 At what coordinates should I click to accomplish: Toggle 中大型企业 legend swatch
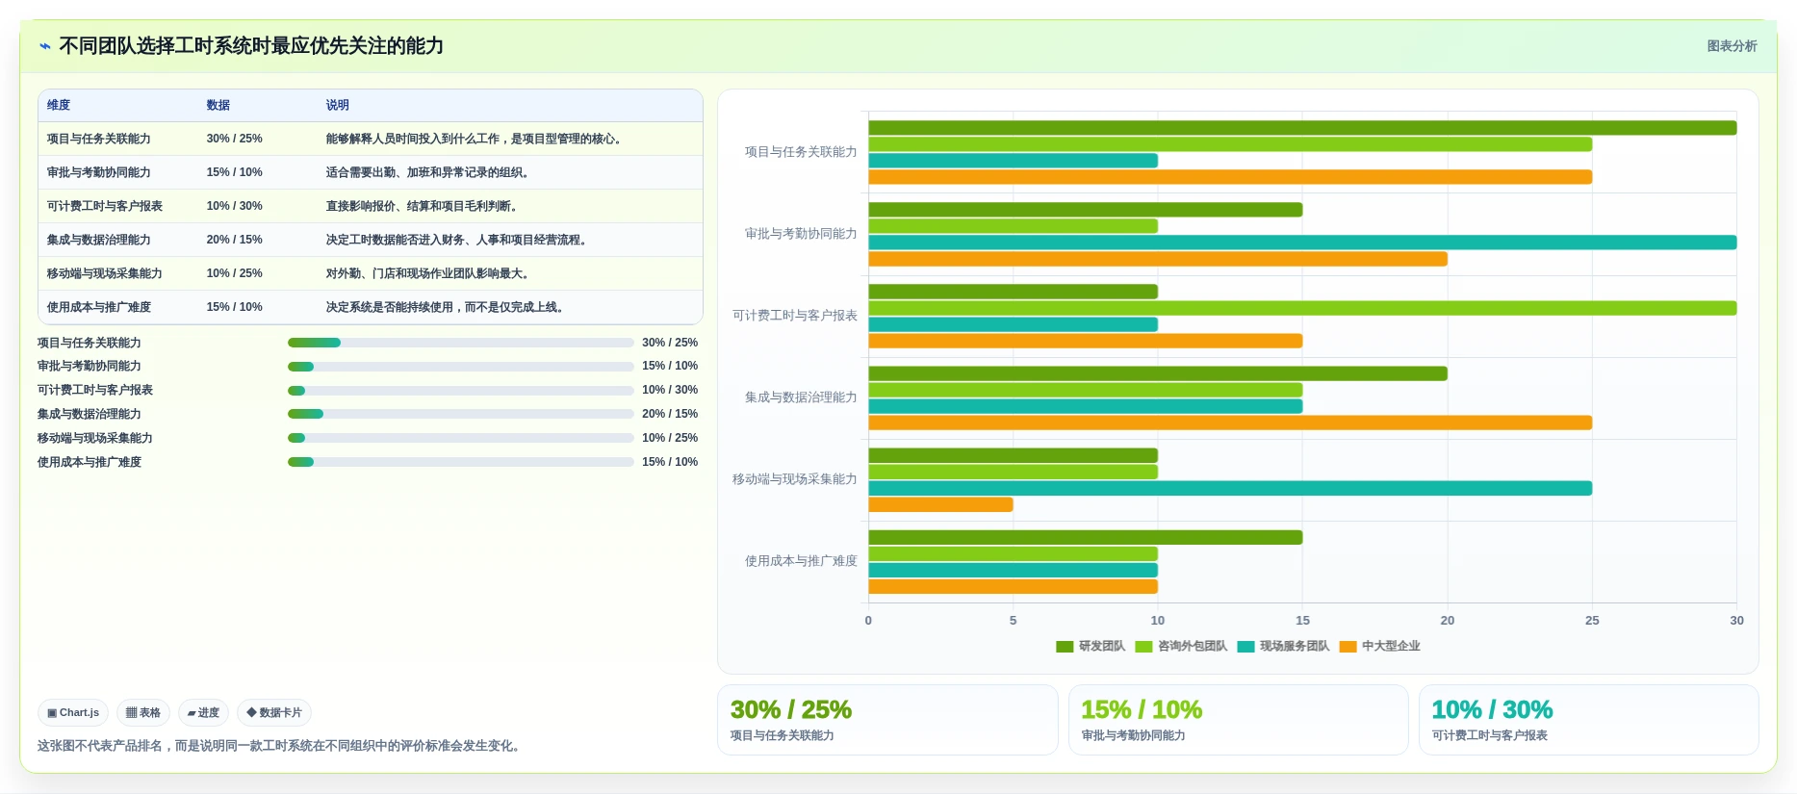pos(1348,647)
